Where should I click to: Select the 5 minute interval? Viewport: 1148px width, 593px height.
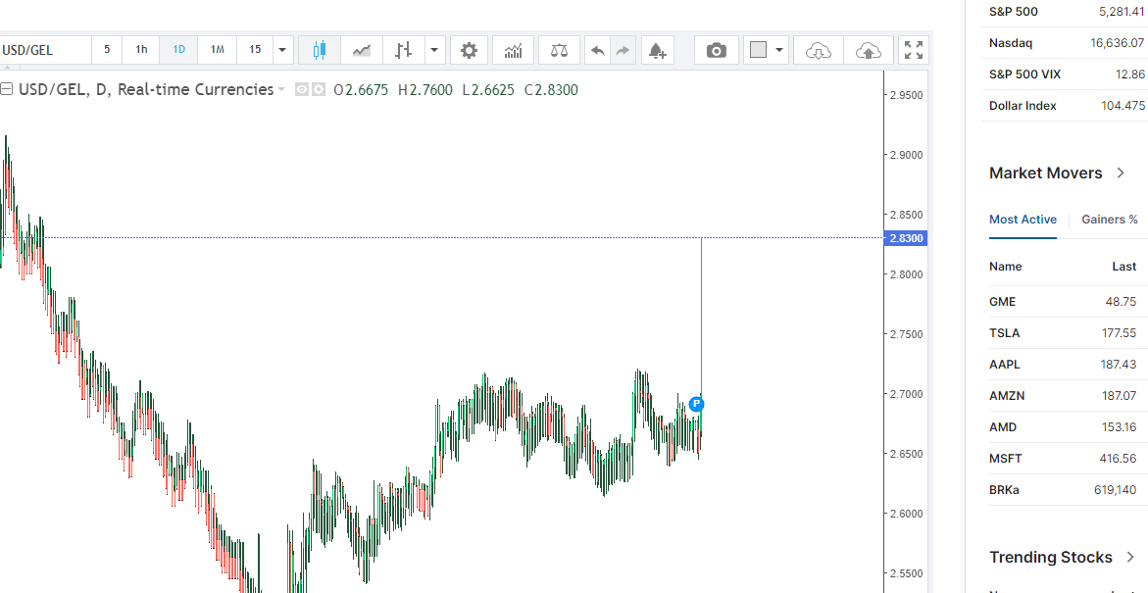(x=107, y=50)
